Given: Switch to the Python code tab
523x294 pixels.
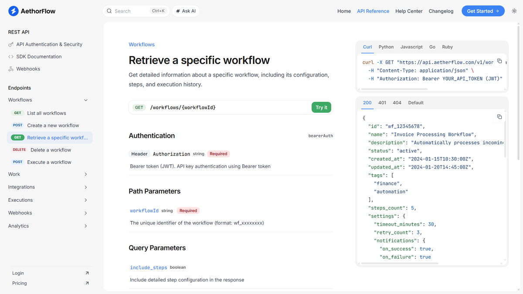Looking at the screenshot, I should [386, 47].
